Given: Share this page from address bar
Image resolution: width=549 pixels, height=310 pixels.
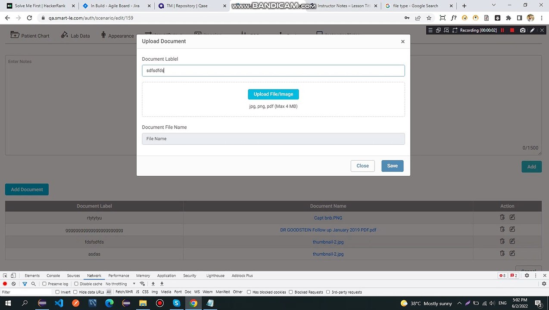Looking at the screenshot, I should pos(418,18).
